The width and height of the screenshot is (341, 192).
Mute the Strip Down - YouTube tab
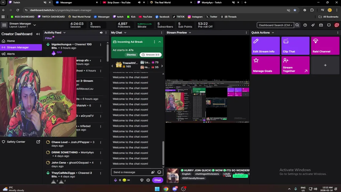pyautogui.click(x=139, y=2)
